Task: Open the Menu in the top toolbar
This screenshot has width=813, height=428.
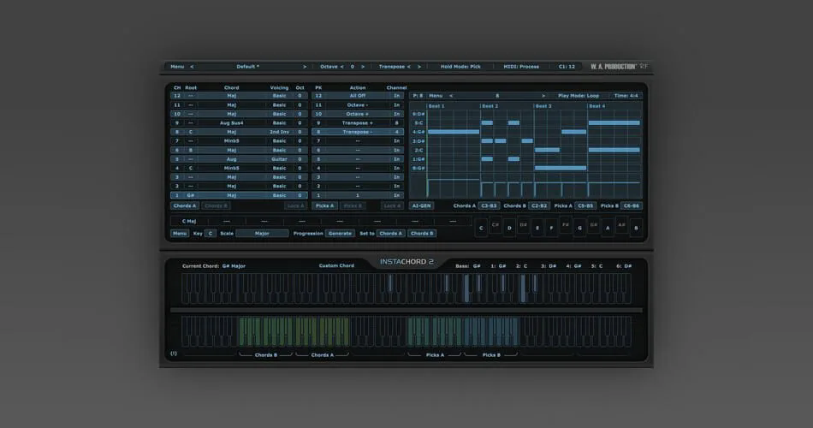Action: point(177,67)
